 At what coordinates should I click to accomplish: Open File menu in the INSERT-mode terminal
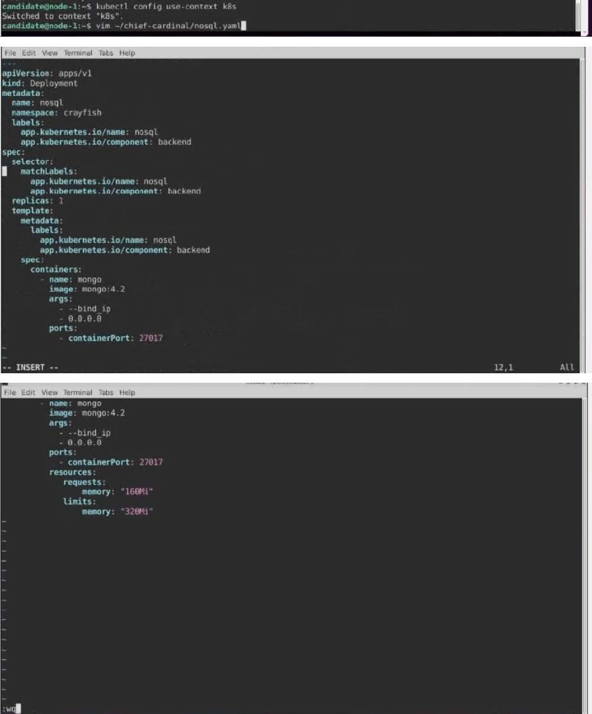point(10,53)
